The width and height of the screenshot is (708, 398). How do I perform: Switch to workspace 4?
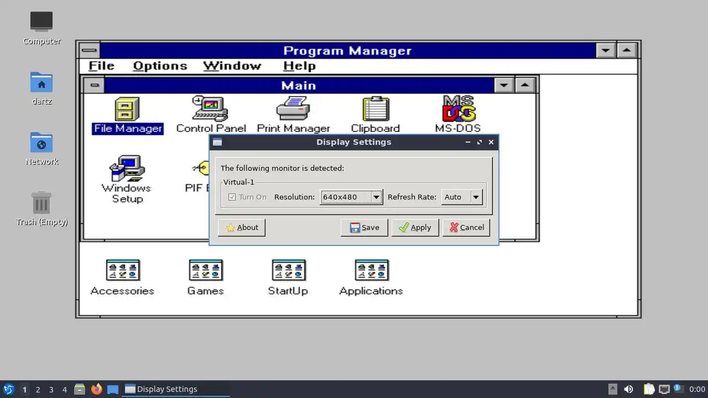pos(64,389)
